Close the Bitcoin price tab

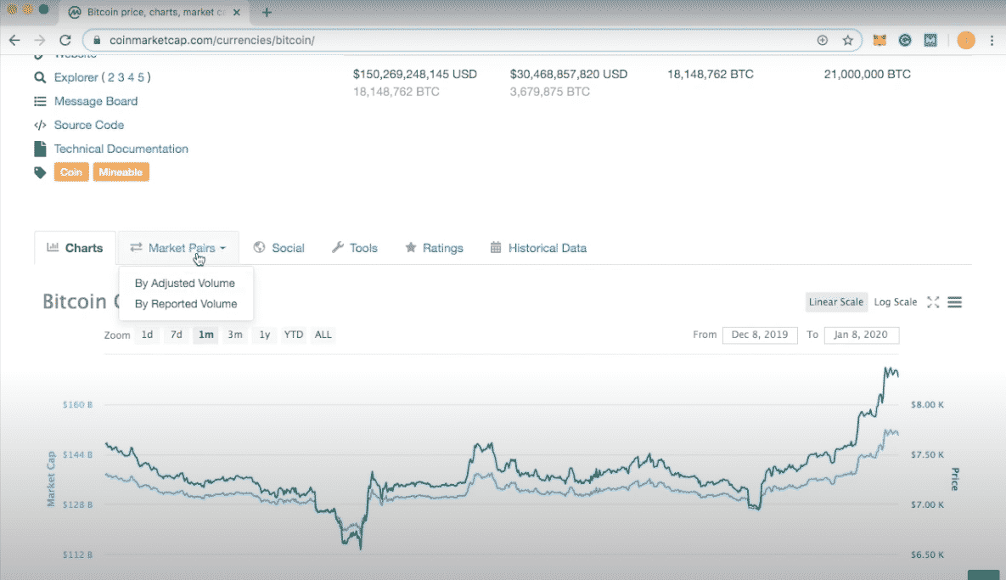237,12
